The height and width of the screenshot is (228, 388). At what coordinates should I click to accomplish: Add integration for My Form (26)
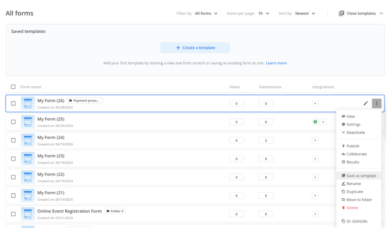point(315,103)
